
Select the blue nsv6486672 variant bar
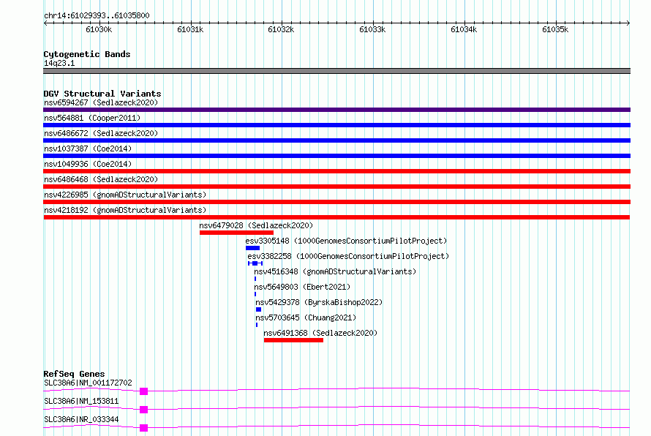(336, 140)
